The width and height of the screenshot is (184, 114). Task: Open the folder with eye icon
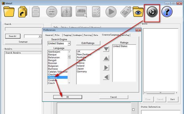click(138, 12)
